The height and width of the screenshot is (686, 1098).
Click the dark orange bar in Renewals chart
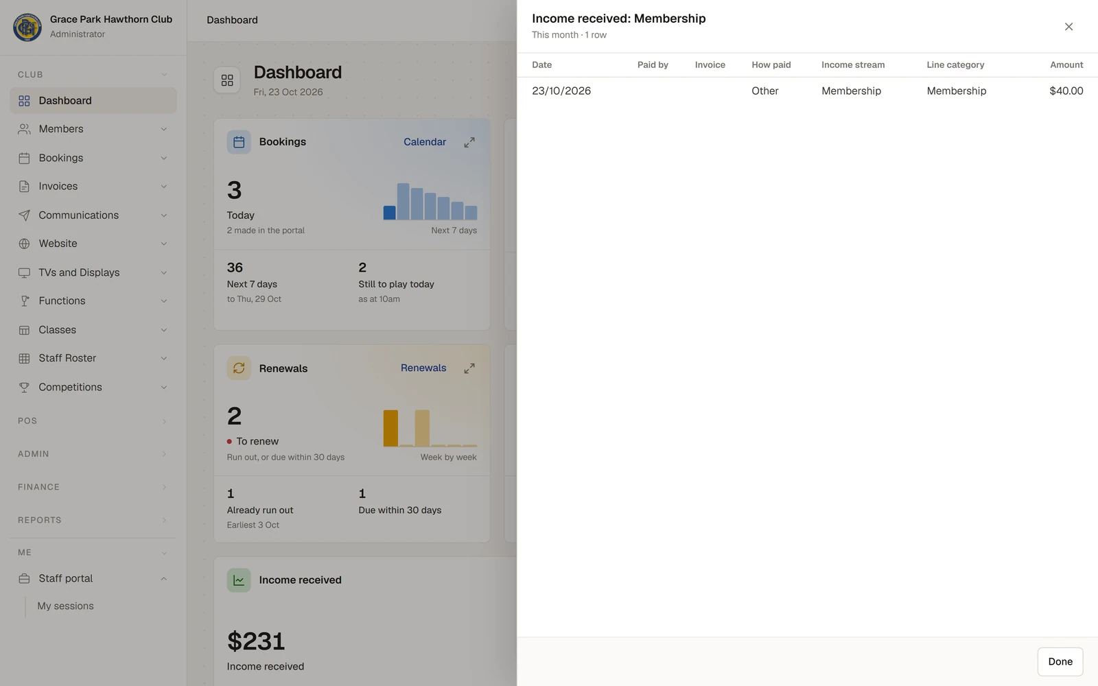390,428
